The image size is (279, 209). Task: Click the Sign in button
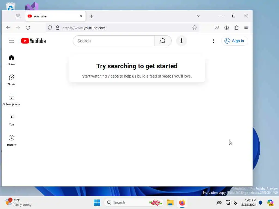pyautogui.click(x=234, y=41)
